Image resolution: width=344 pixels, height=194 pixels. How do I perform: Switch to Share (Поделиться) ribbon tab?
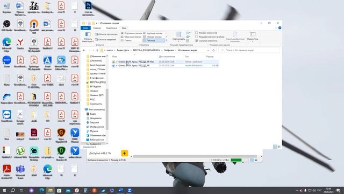(111, 28)
